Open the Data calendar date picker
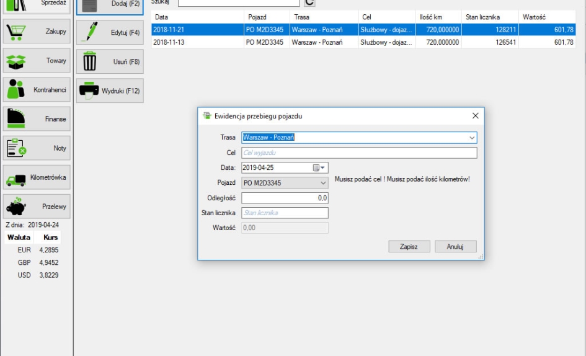The image size is (586, 356). pos(319,167)
